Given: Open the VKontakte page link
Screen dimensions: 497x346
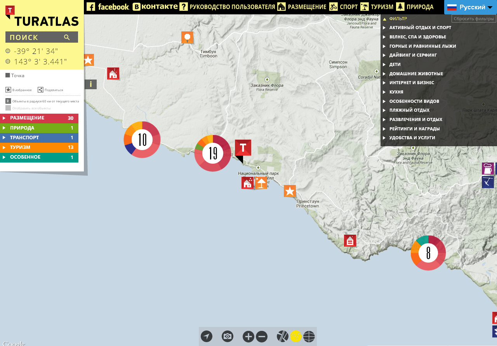Looking at the screenshot, I should [155, 7].
